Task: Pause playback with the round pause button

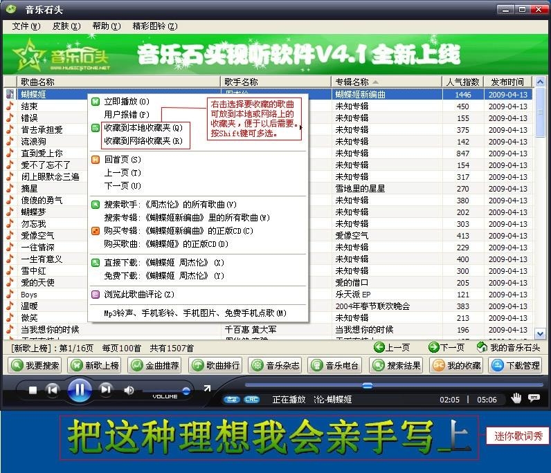Action: coord(79,390)
